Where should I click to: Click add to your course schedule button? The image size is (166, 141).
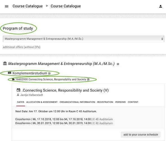(141, 135)
